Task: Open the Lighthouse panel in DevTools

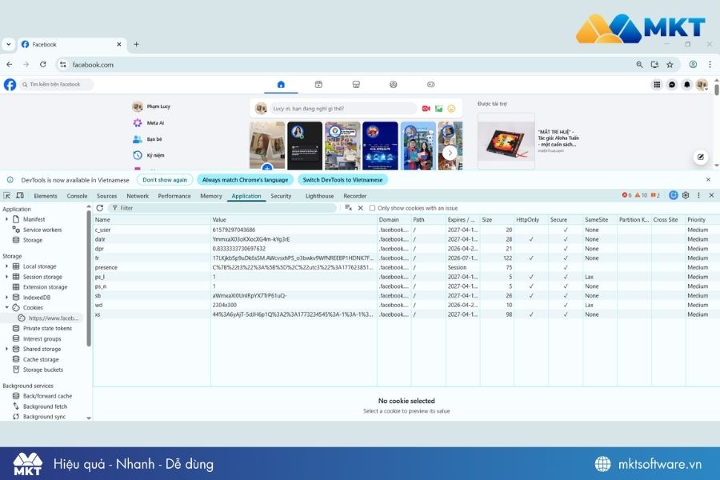Action: coord(318,195)
